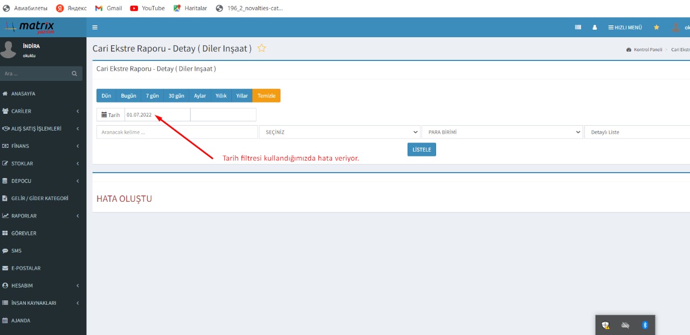Image resolution: width=690 pixels, height=335 pixels.
Task: Click the Windows Security shield tray icon
Action: pyautogui.click(x=606, y=325)
